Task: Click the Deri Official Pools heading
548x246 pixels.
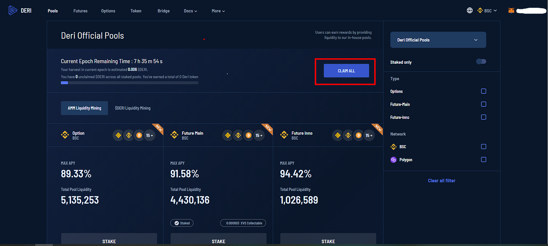Action: pos(92,36)
